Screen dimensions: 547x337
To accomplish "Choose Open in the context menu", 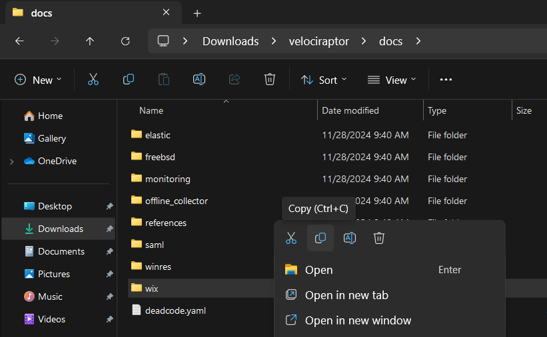I will tap(390, 270).
